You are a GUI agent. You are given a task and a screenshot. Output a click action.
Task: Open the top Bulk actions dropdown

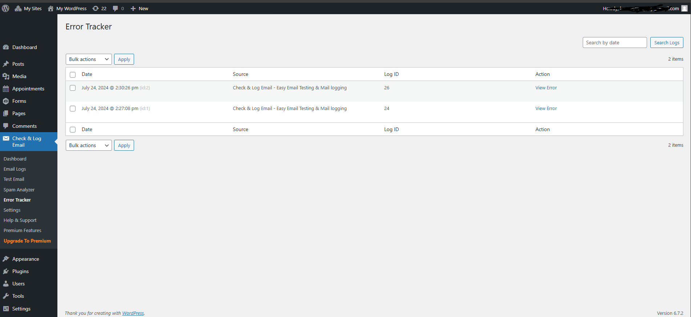(x=89, y=59)
